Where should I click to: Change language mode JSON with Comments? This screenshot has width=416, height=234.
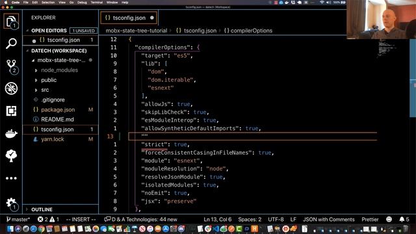pyautogui.click(x=329, y=220)
